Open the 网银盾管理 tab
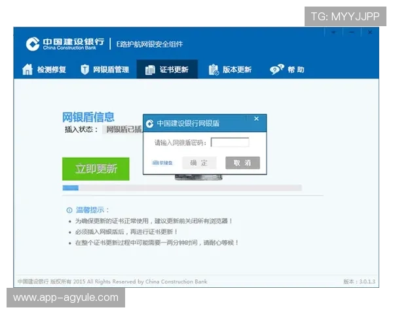Viewport: 393px width, 314px height. point(105,69)
